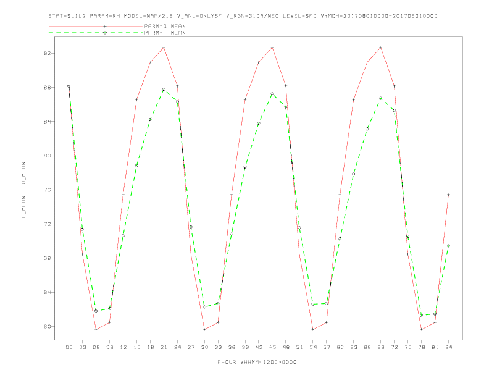This screenshot has height=378, width=489.
Task: Click the x-axis tick label 36
Action: click(x=232, y=347)
